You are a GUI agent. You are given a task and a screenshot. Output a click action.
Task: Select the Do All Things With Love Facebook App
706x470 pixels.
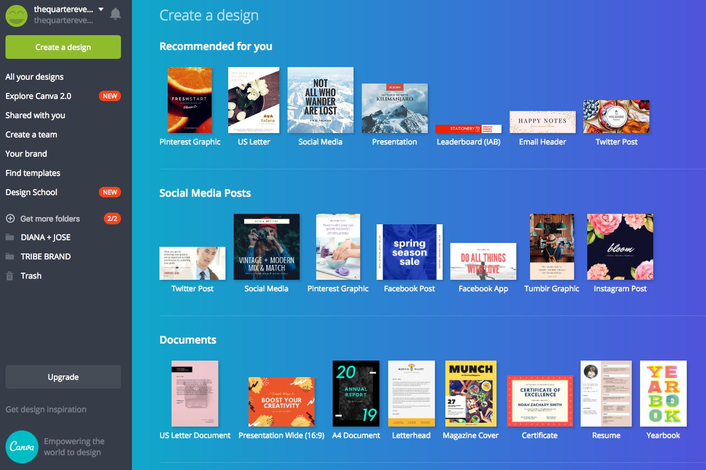coord(483,261)
